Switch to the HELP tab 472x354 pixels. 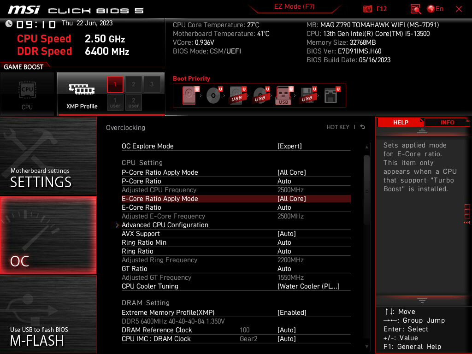click(401, 122)
